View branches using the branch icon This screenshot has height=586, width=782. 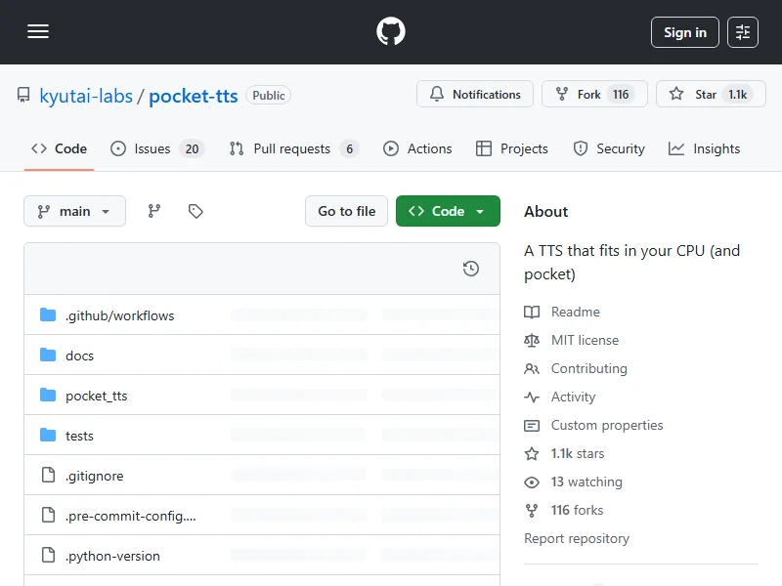154,211
